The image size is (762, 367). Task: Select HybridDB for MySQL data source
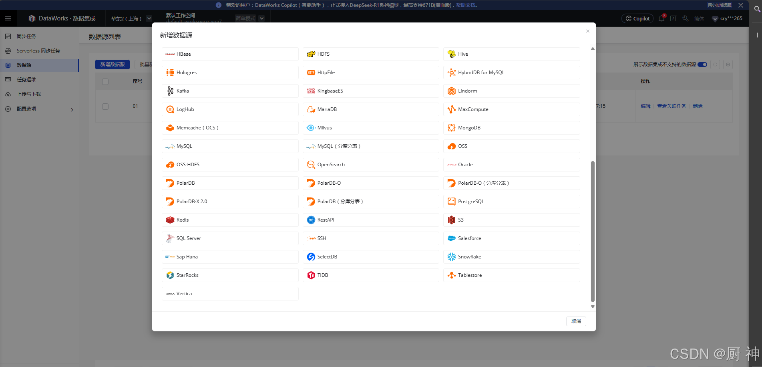(x=512, y=73)
